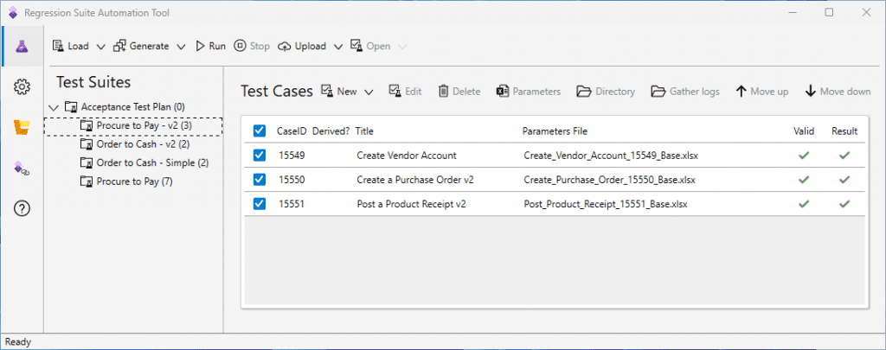Click the Open toolbar button
Image resolution: width=886 pixels, height=350 pixels.
click(x=370, y=47)
